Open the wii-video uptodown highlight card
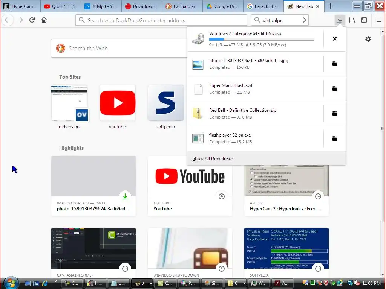Image resolution: width=386 pixels, height=289 pixels. [190, 253]
